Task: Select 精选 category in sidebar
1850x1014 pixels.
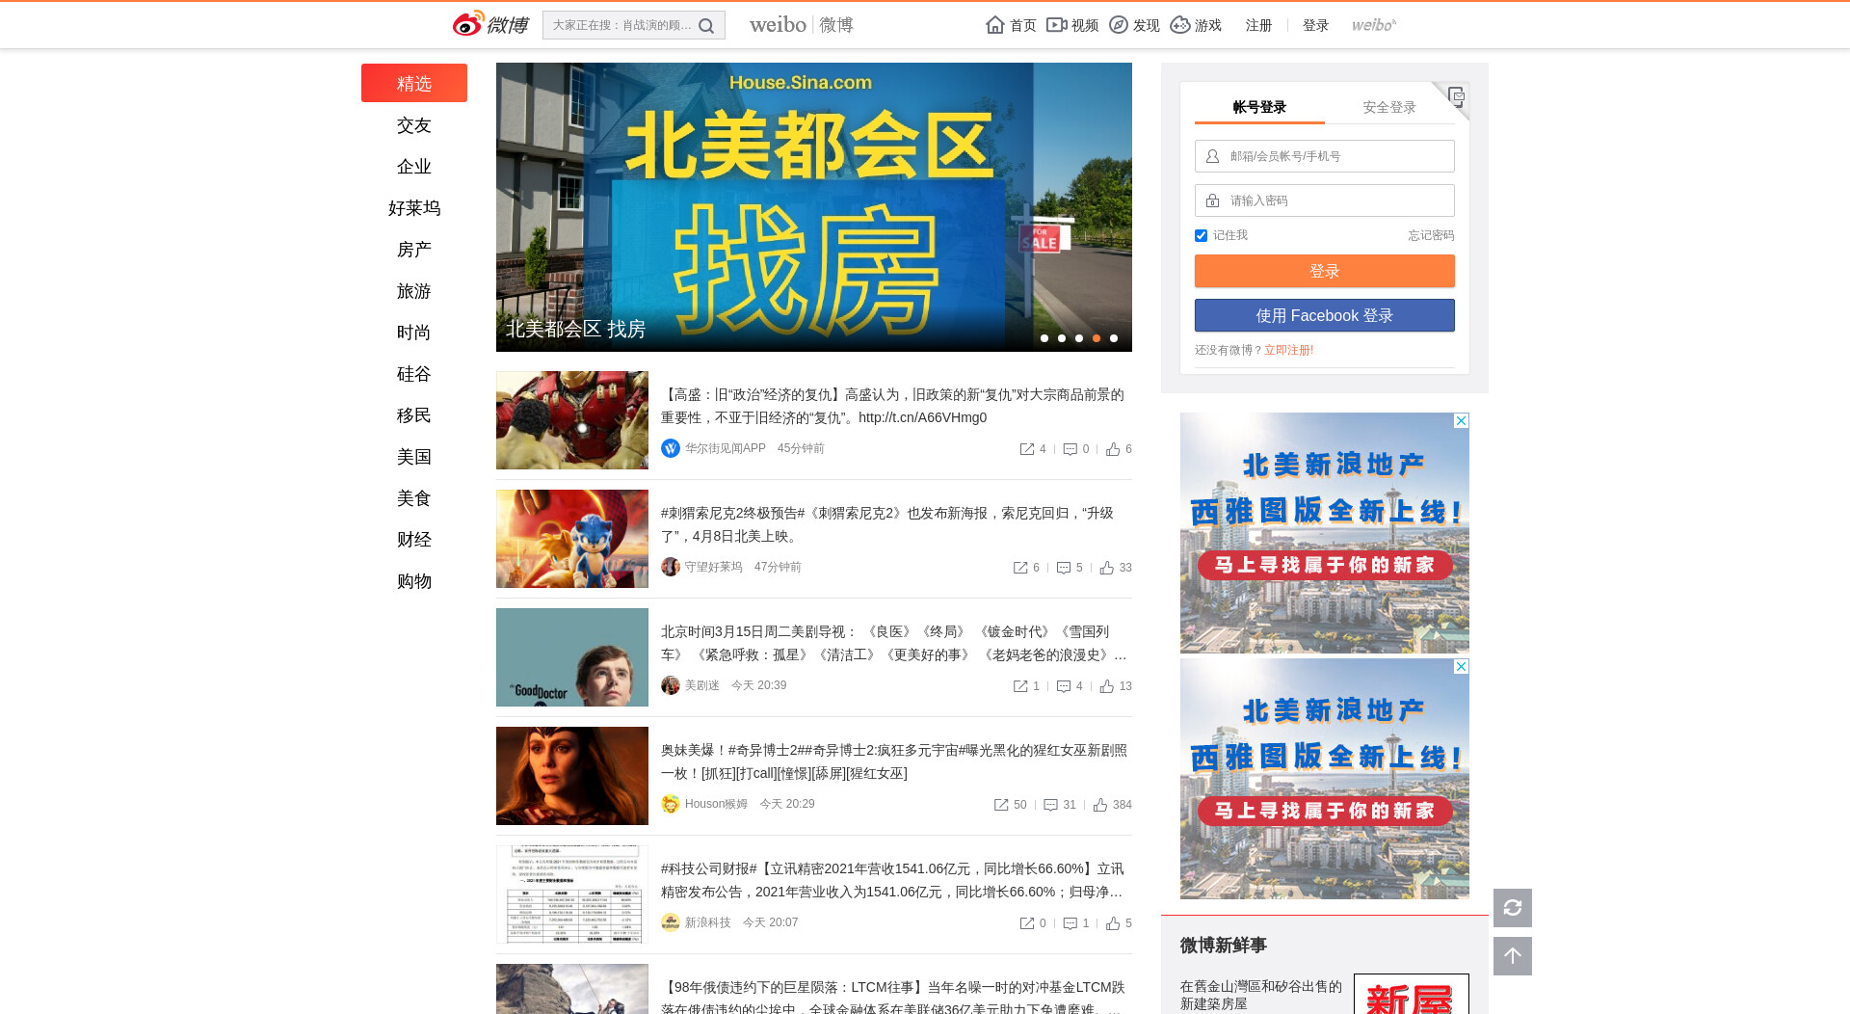Action: pyautogui.click(x=414, y=83)
